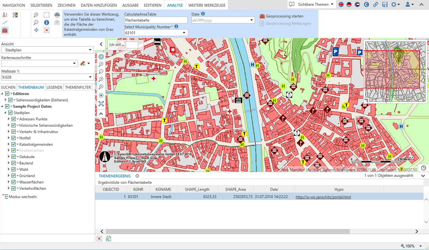The height and width of the screenshot is (250, 429).
Task: Toggle the Wald layer checkbox
Action: (13, 170)
